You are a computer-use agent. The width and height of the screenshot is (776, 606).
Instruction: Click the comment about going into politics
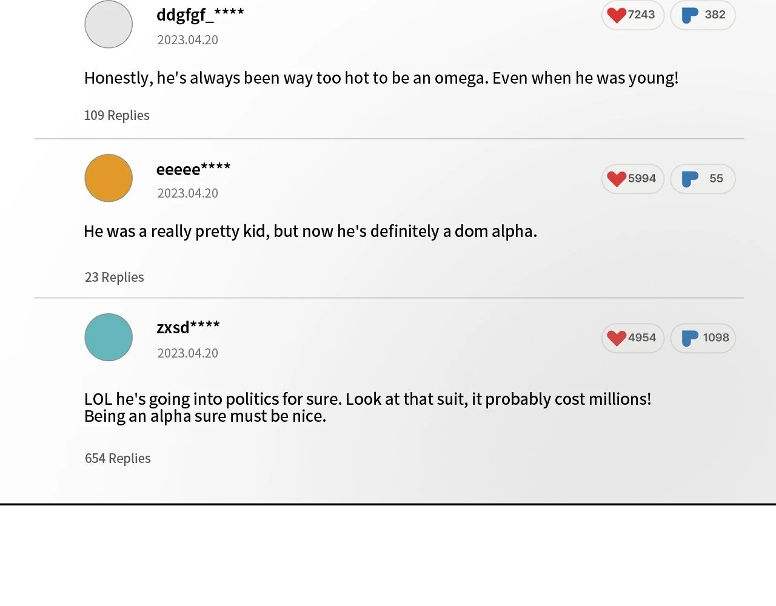pyautogui.click(x=367, y=407)
